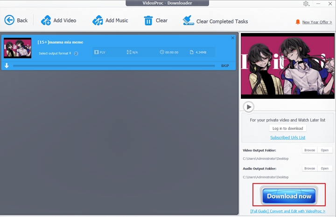
Task: Click the video output path text
Action: [x=266, y=159]
